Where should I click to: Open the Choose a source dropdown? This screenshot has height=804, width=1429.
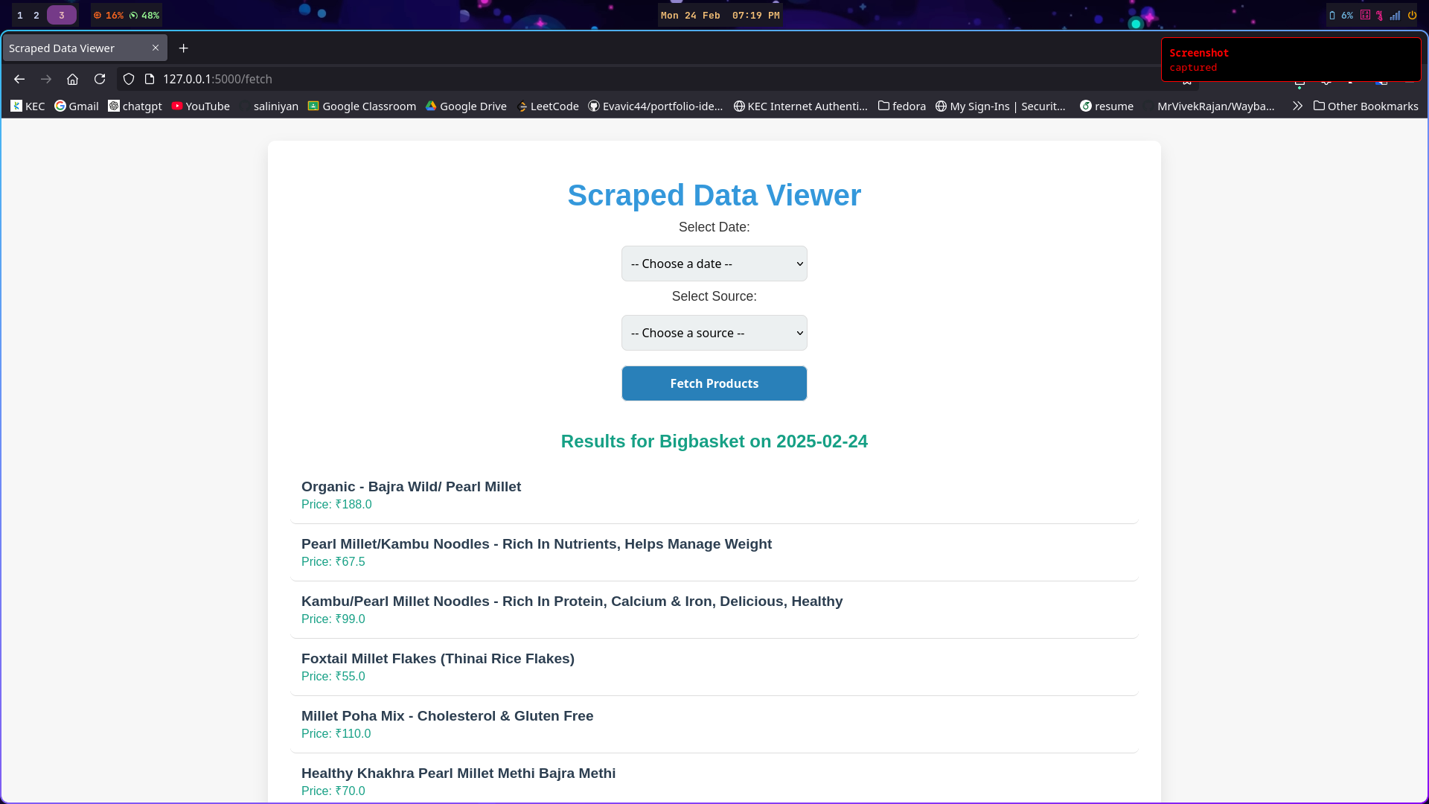click(x=714, y=333)
